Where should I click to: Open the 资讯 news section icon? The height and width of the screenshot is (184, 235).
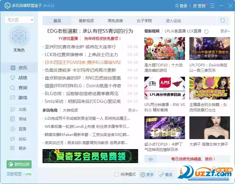pos(13,68)
